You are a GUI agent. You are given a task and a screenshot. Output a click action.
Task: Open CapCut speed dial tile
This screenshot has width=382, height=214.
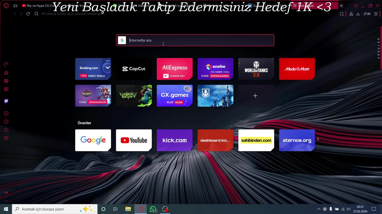point(134,69)
